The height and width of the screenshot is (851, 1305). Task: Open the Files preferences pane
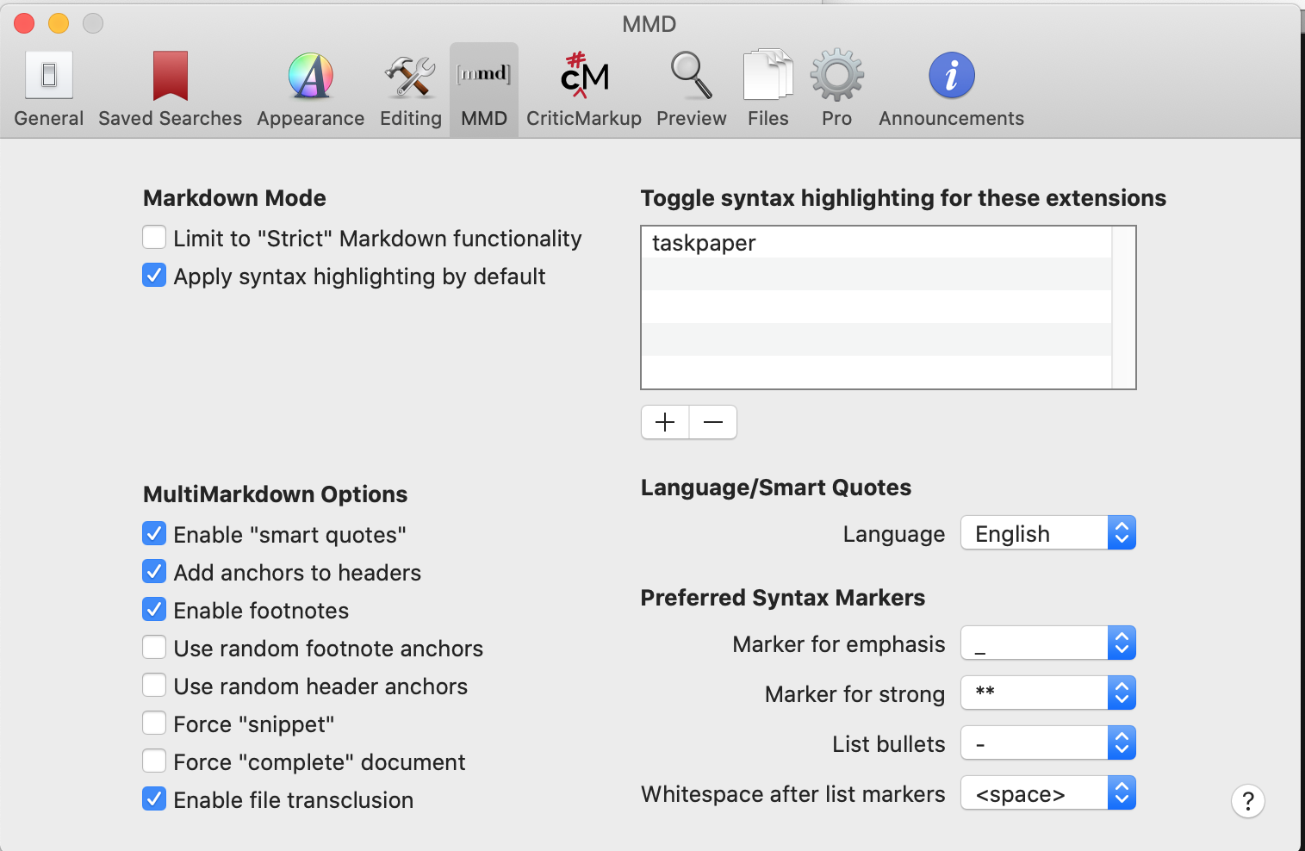pos(767,90)
